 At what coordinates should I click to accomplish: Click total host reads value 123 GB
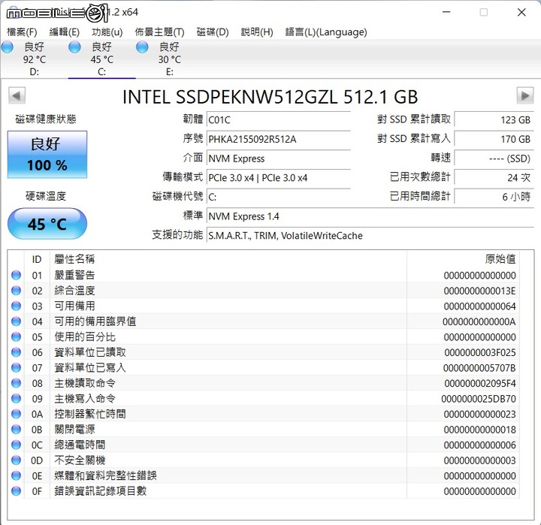tap(494, 120)
